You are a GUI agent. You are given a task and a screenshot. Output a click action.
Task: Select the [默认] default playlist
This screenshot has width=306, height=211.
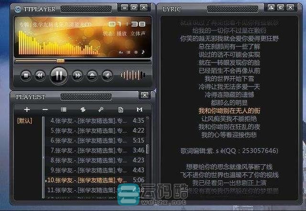[24, 121]
